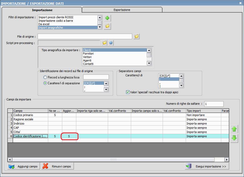Click CAP field row
The width and height of the screenshot is (244, 177).
coord(30,128)
